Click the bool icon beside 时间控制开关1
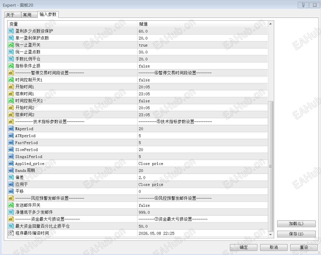The width and height of the screenshot is (321, 255). 11,80
